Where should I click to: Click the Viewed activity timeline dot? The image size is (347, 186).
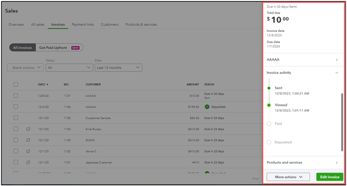click(269, 105)
